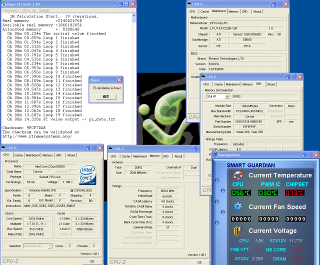This screenshot has height=265, width=320.
Task: Open the Processor #1 selection dropdown
Action: (50, 246)
